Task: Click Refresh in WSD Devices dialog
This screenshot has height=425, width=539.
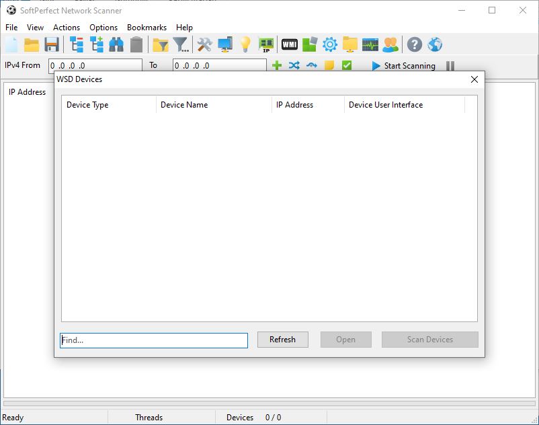Action: [x=282, y=340]
